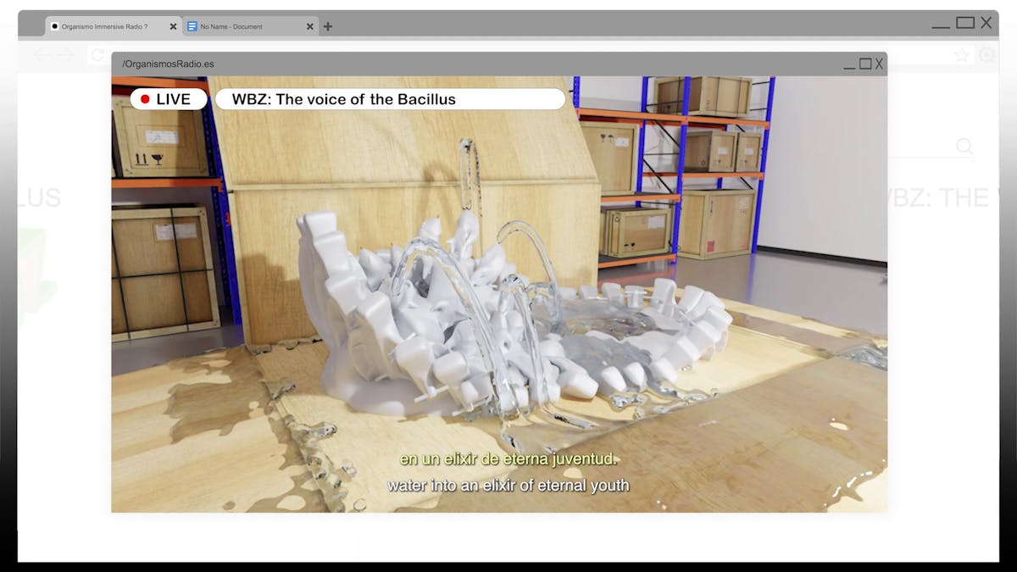The height and width of the screenshot is (572, 1017).
Task: Click the red LIVE indicator badge
Action: 169,99
